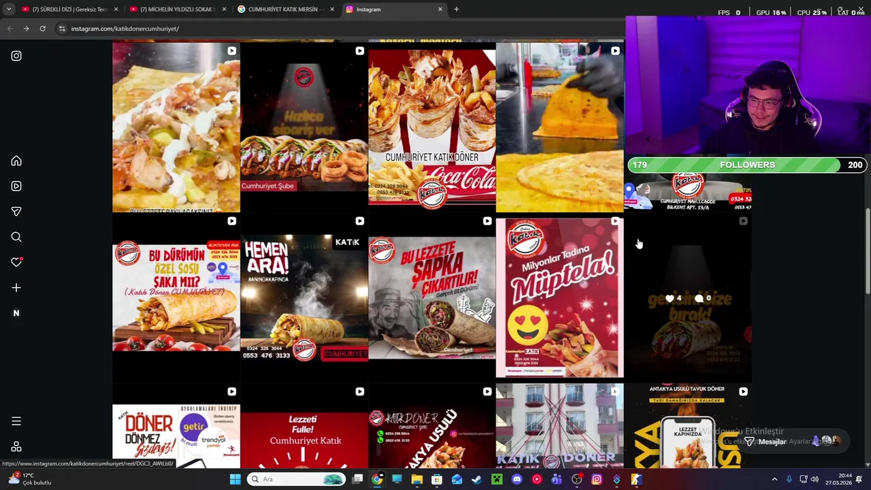Open the microphone icon in system tray
Image resolution: width=871 pixels, height=490 pixels.
click(x=789, y=479)
